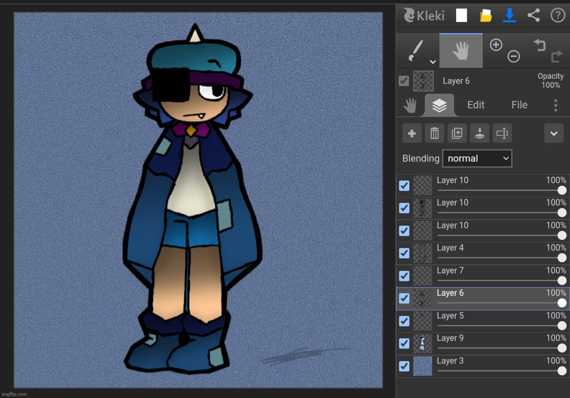This screenshot has height=398, width=570.
Task: Open the share icon
Action: [533, 15]
